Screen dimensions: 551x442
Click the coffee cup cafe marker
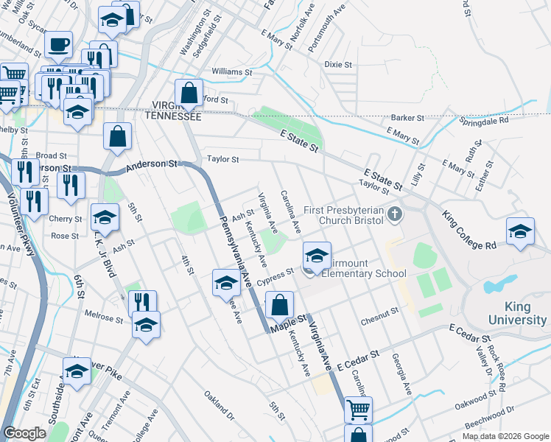tap(59, 46)
